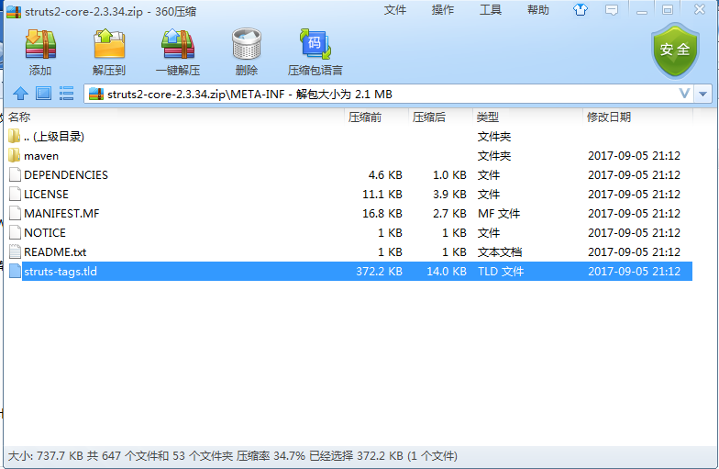
Task: Sort by the 修改日期 column header
Action: (x=638, y=117)
